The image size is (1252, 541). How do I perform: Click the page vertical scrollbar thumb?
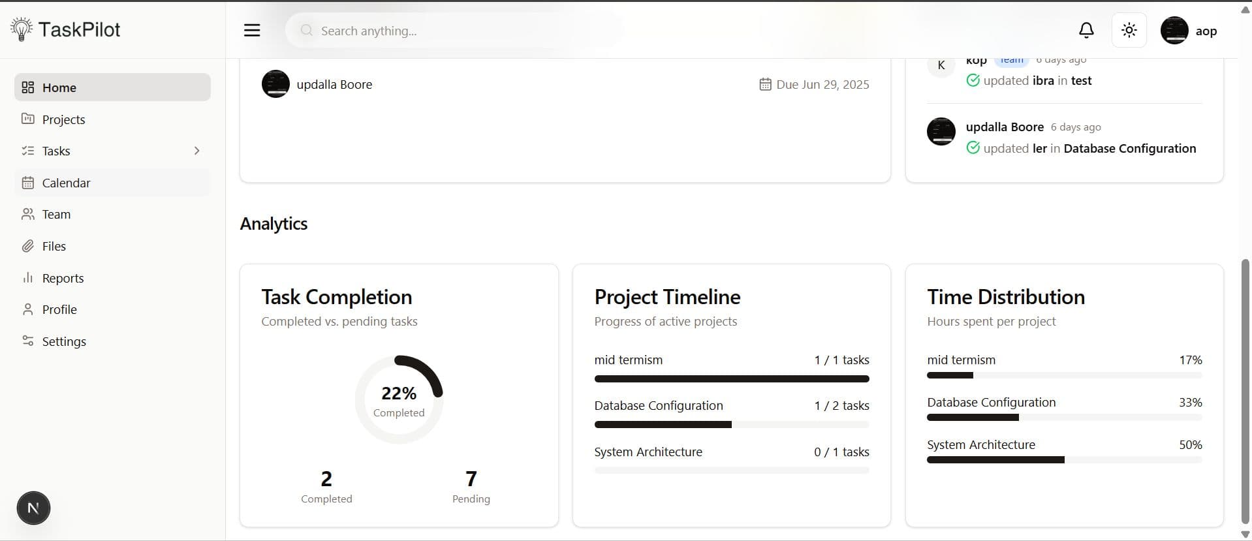(1245, 391)
